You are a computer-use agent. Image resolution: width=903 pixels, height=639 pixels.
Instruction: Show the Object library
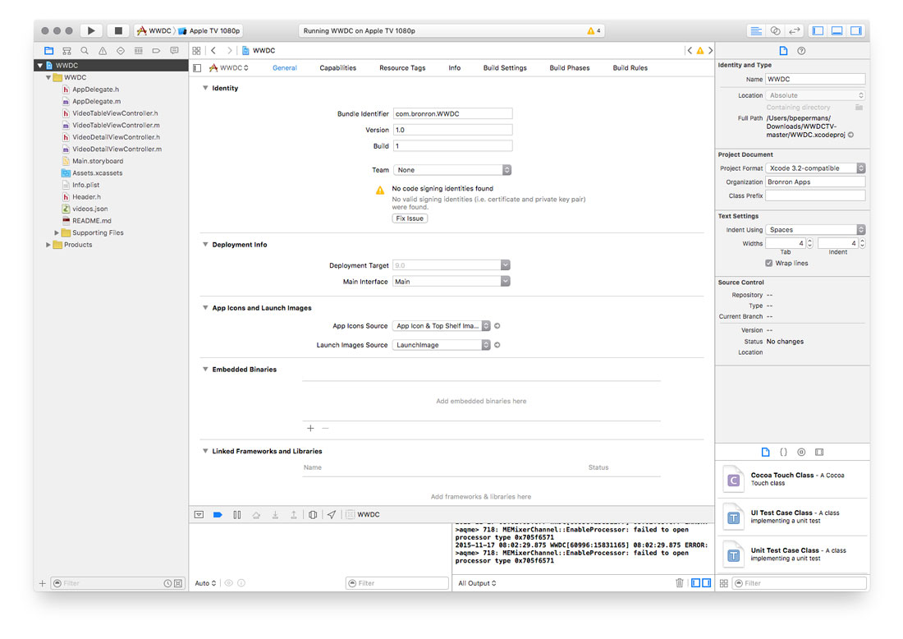click(801, 453)
